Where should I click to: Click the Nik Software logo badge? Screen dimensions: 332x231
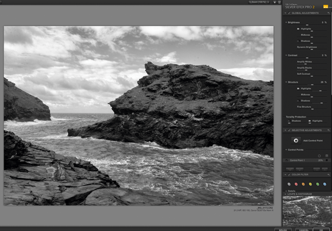(x=325, y=6)
